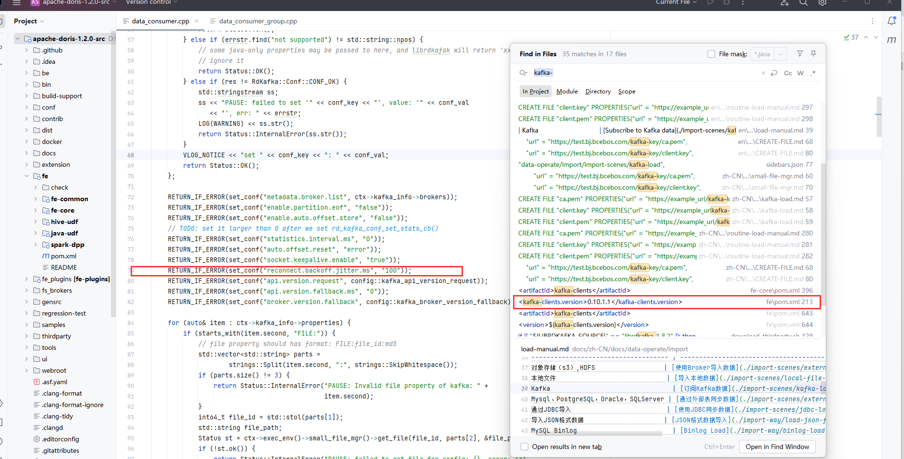The image size is (904, 459).
Task: Go to previous highlighted problem arrow
Action: pyautogui.click(x=866, y=37)
